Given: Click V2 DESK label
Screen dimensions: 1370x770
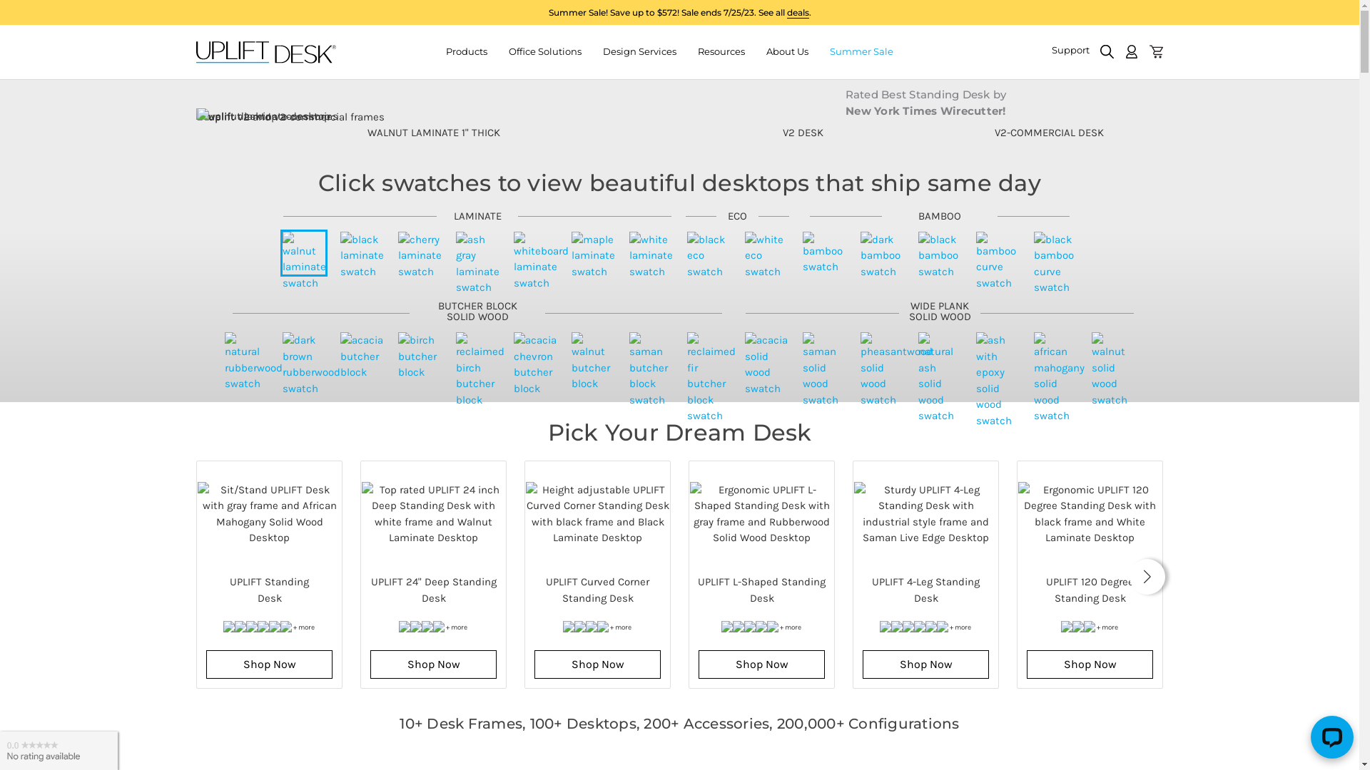Looking at the screenshot, I should 803,133.
